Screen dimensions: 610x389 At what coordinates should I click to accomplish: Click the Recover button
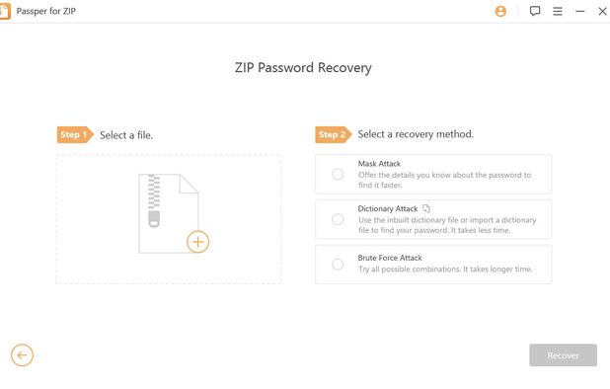click(563, 355)
